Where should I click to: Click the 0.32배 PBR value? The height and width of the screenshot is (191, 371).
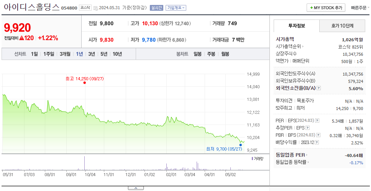point(335,136)
